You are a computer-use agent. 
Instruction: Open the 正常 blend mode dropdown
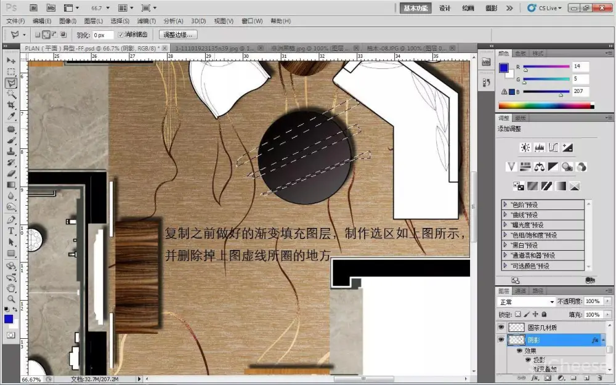[527, 302]
